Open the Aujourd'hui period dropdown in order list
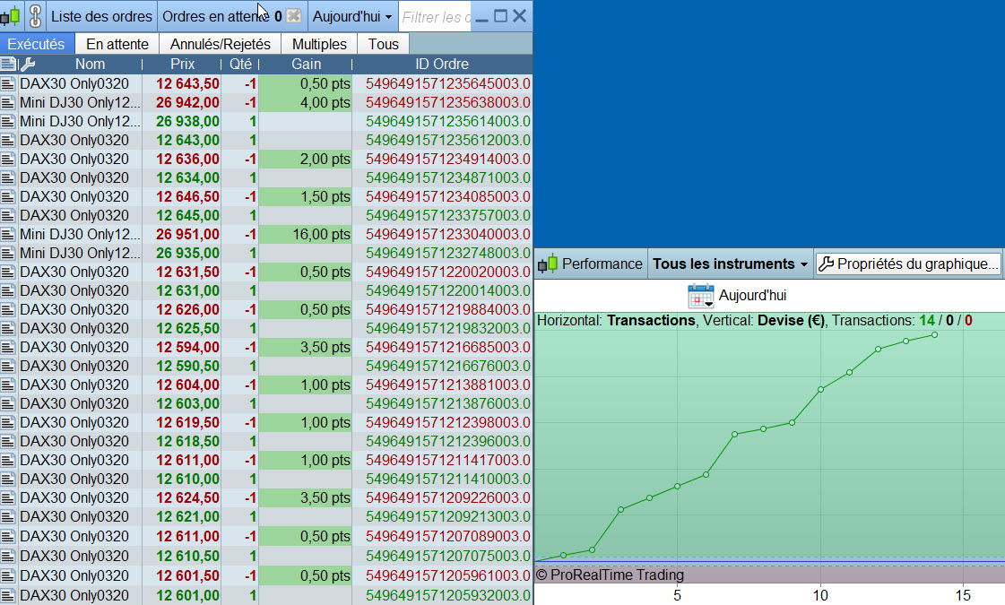 352,16
